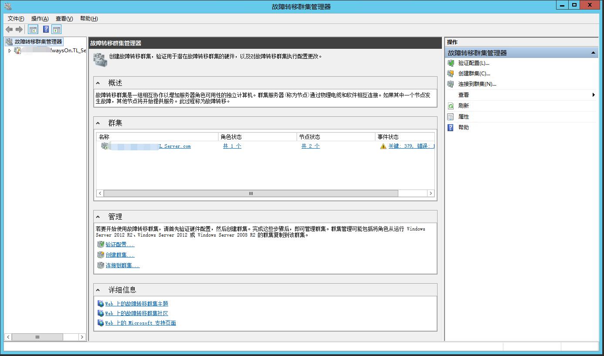604x356 pixels.
Task: Click the green 刷新 icon
Action: click(x=451, y=106)
